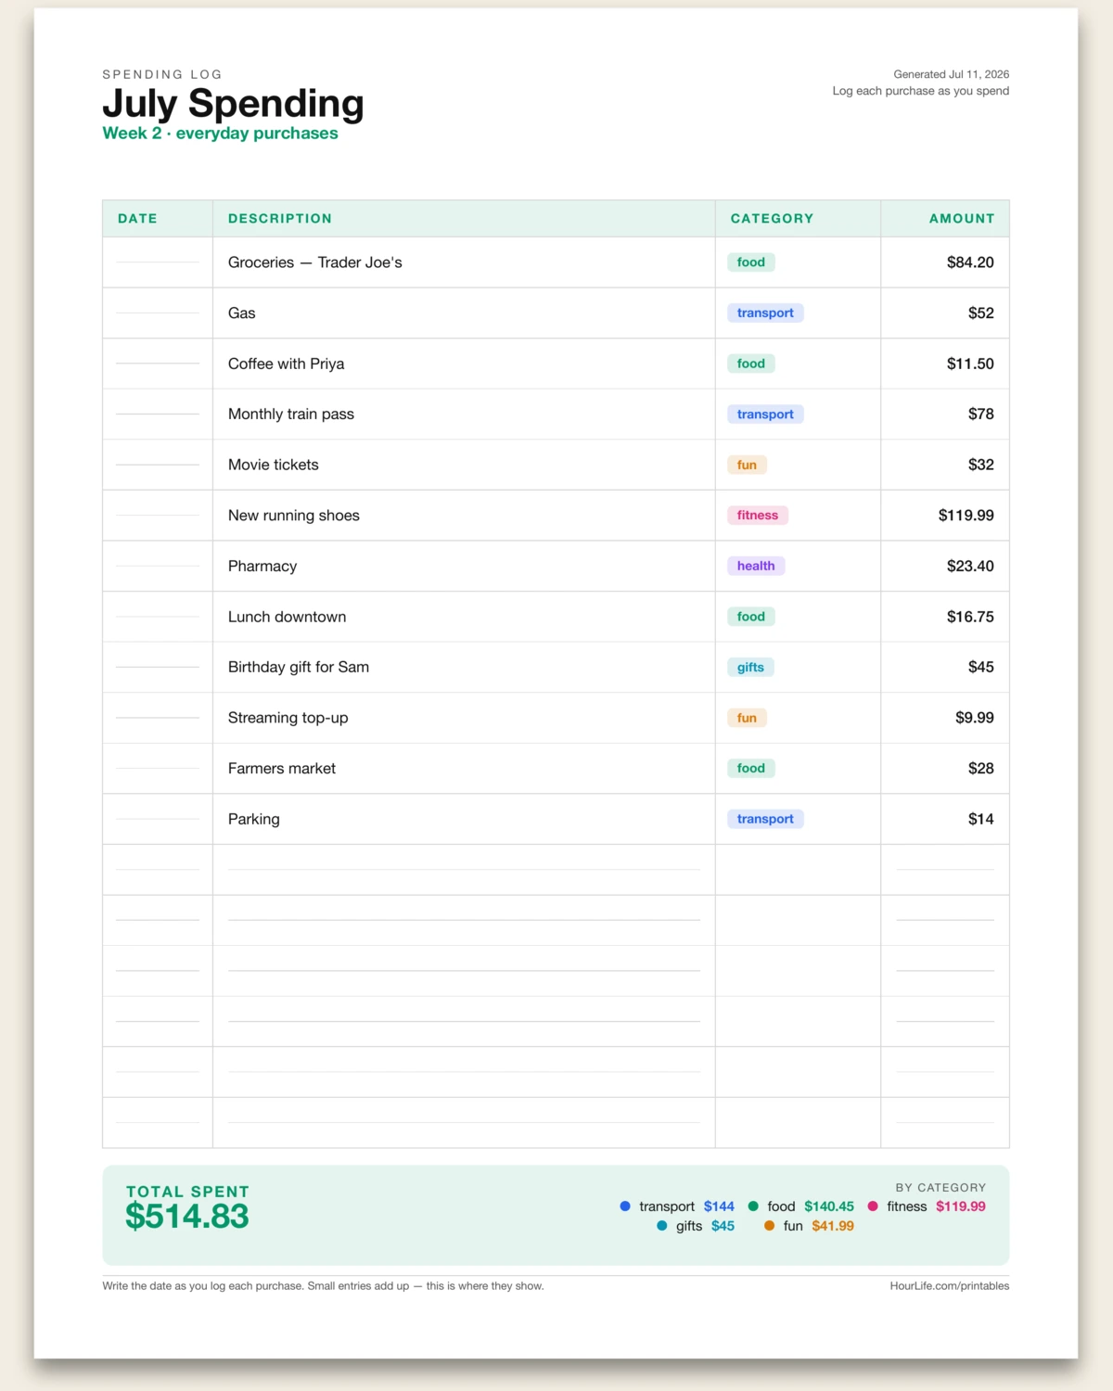The width and height of the screenshot is (1113, 1391).
Task: Click the DATE column header
Action: pyautogui.click(x=137, y=219)
